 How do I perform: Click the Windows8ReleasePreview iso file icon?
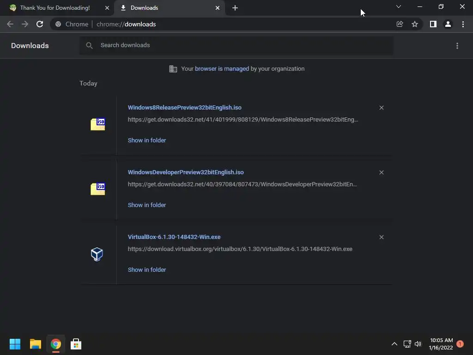pyautogui.click(x=98, y=124)
